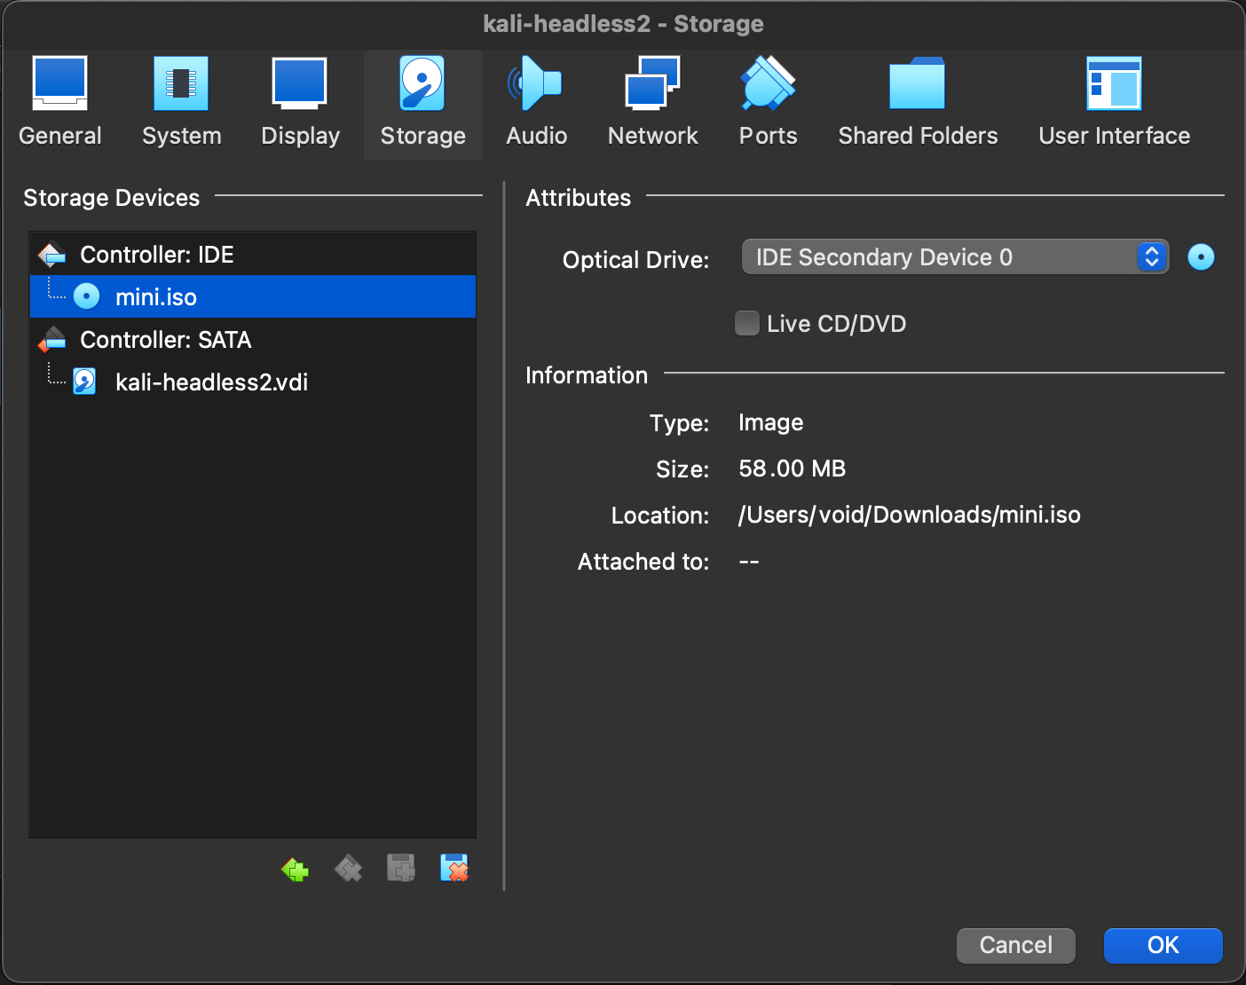
Task: Click the choose virtual optical disk icon
Action: point(1201,257)
